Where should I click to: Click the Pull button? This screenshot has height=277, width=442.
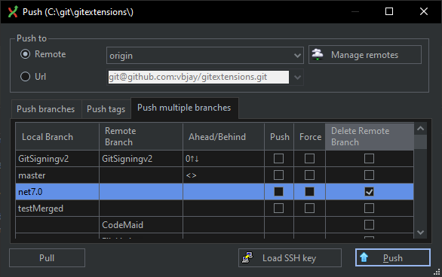point(47,258)
